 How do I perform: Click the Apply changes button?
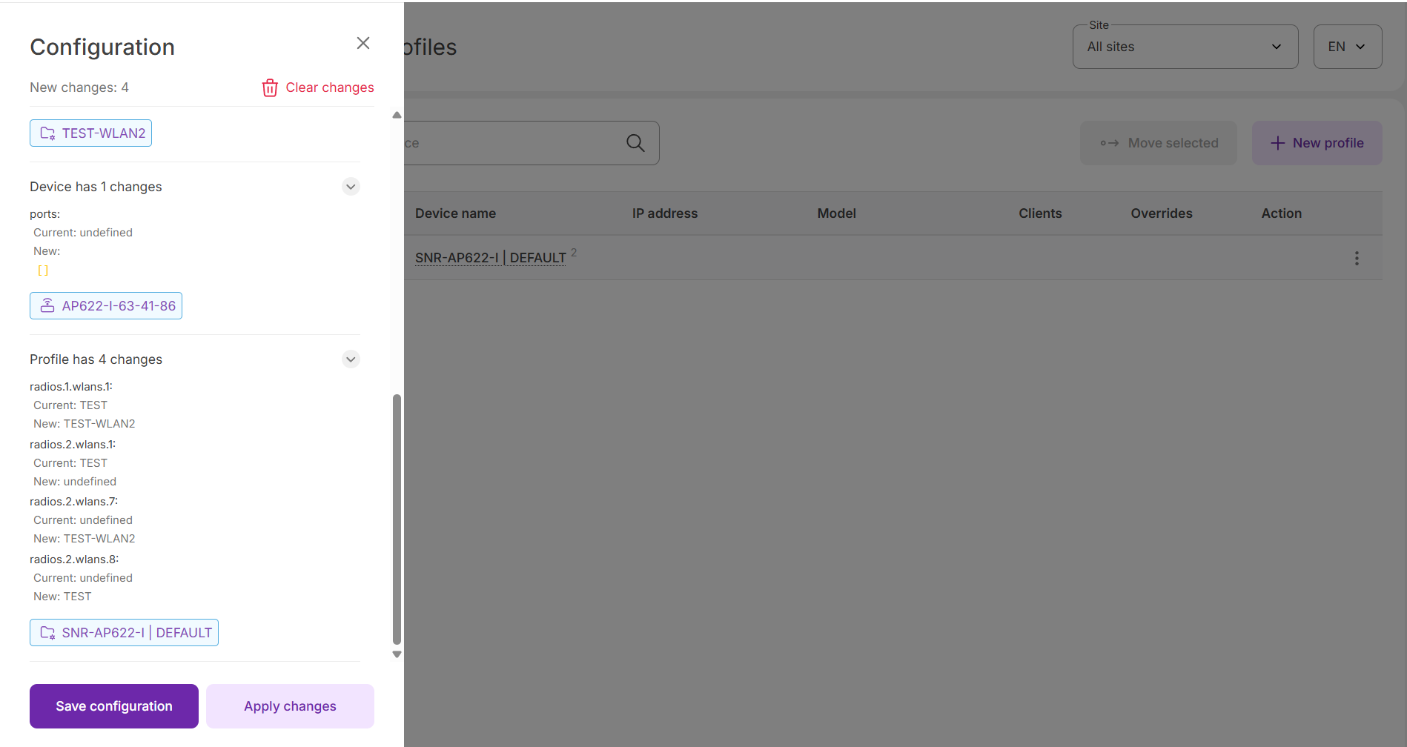(290, 706)
